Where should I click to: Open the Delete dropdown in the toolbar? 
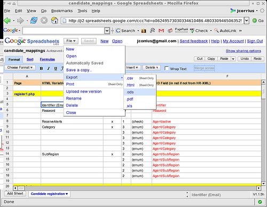click(x=152, y=67)
